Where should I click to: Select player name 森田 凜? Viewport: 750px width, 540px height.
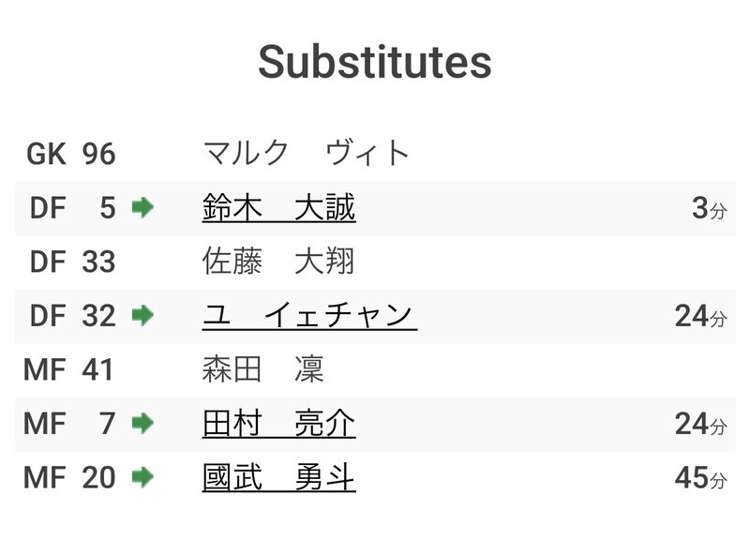tap(263, 369)
